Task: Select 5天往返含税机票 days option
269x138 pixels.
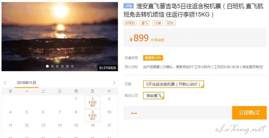Action: (x=174, y=84)
